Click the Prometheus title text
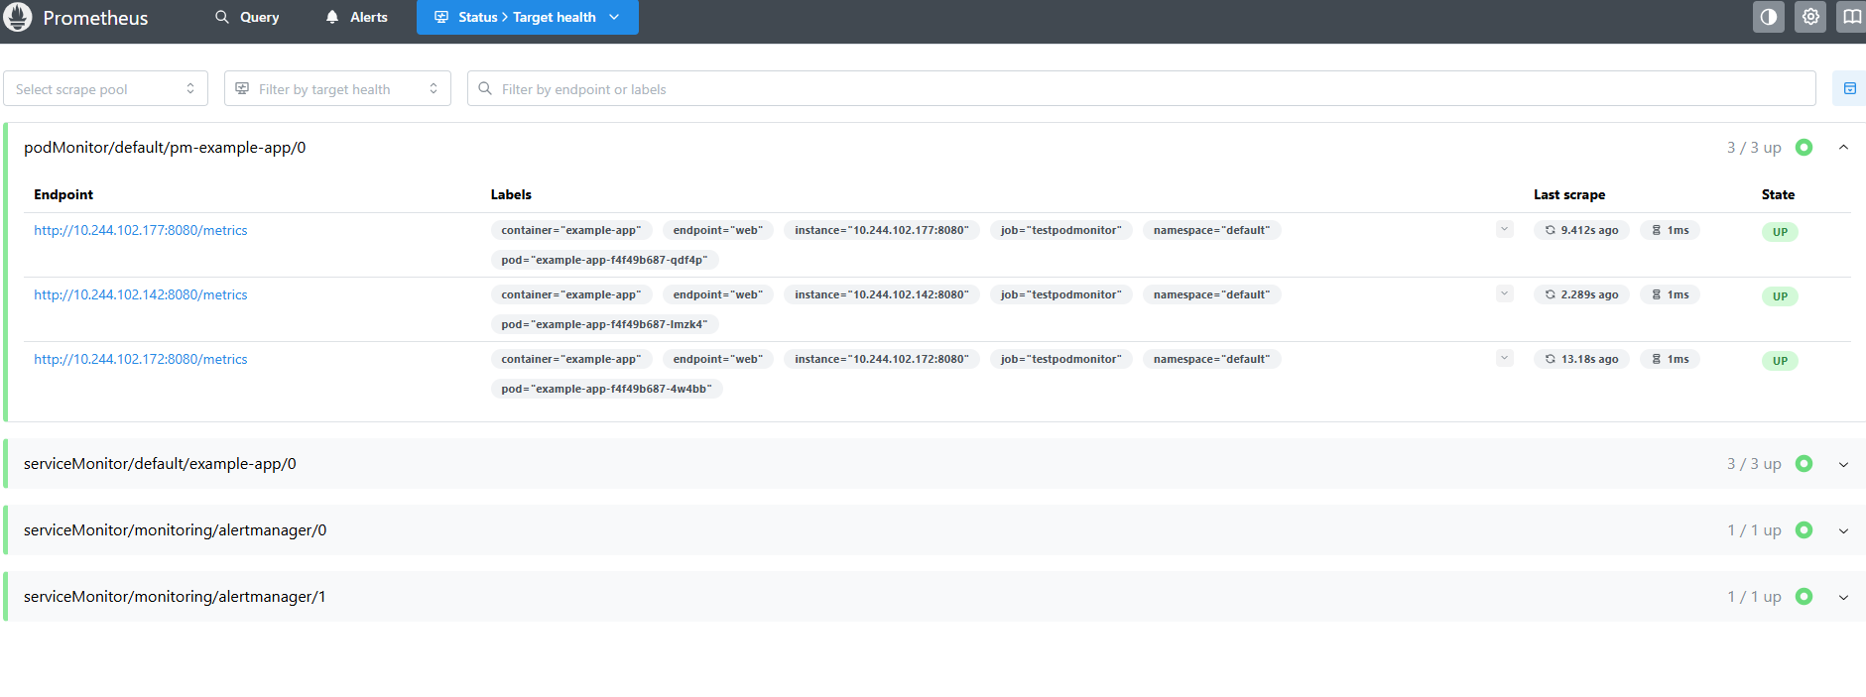The height and width of the screenshot is (697, 1866). 95,18
